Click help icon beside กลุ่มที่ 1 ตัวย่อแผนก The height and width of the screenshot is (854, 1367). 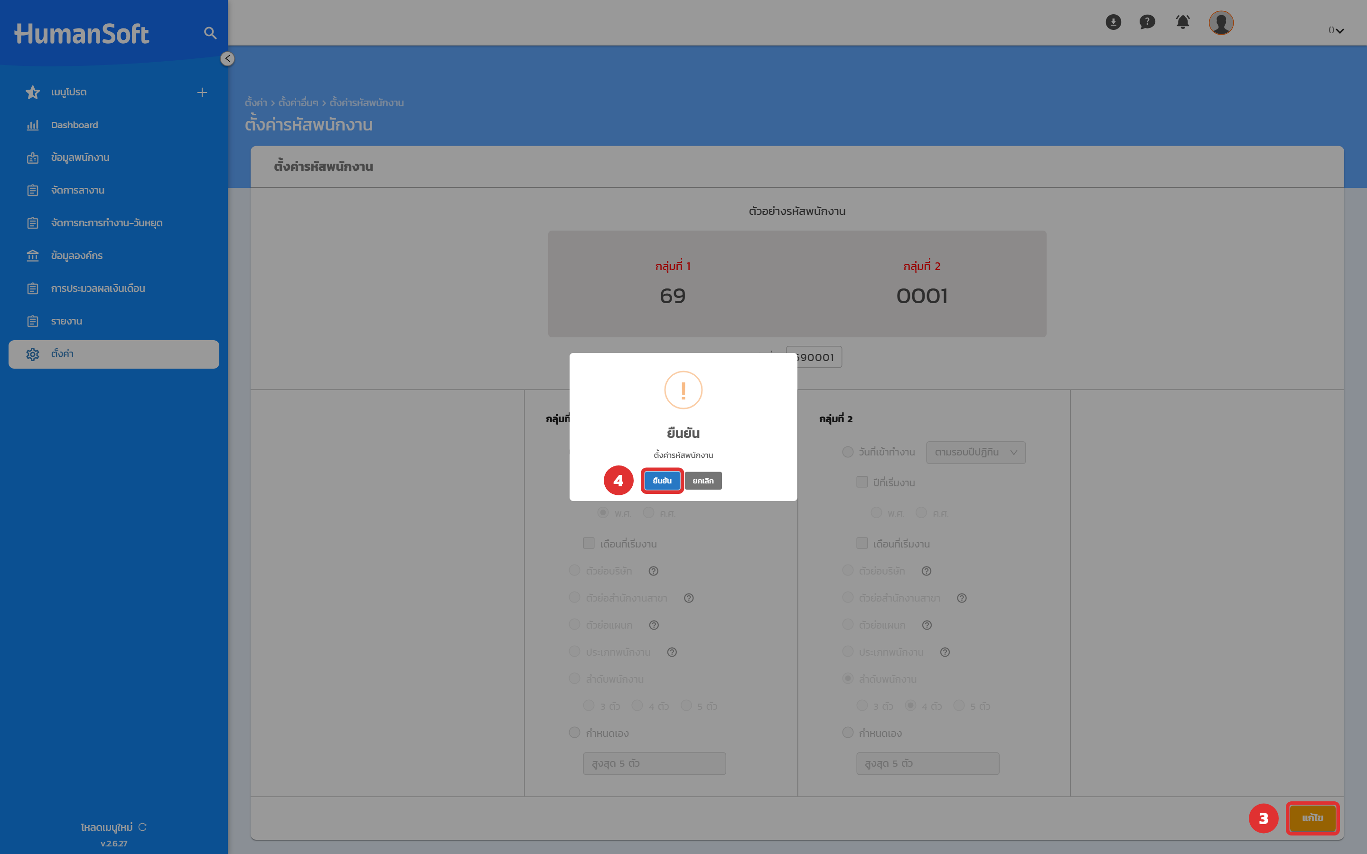pos(654,625)
